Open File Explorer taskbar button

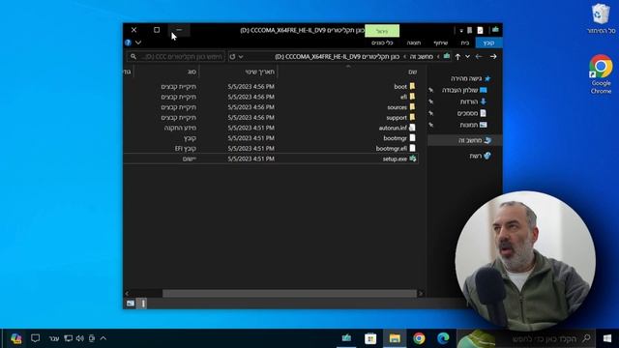tap(395, 338)
